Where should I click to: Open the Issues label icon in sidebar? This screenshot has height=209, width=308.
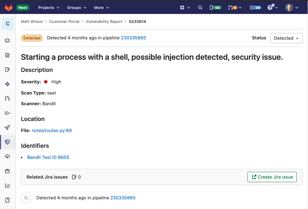[x=8, y=70]
